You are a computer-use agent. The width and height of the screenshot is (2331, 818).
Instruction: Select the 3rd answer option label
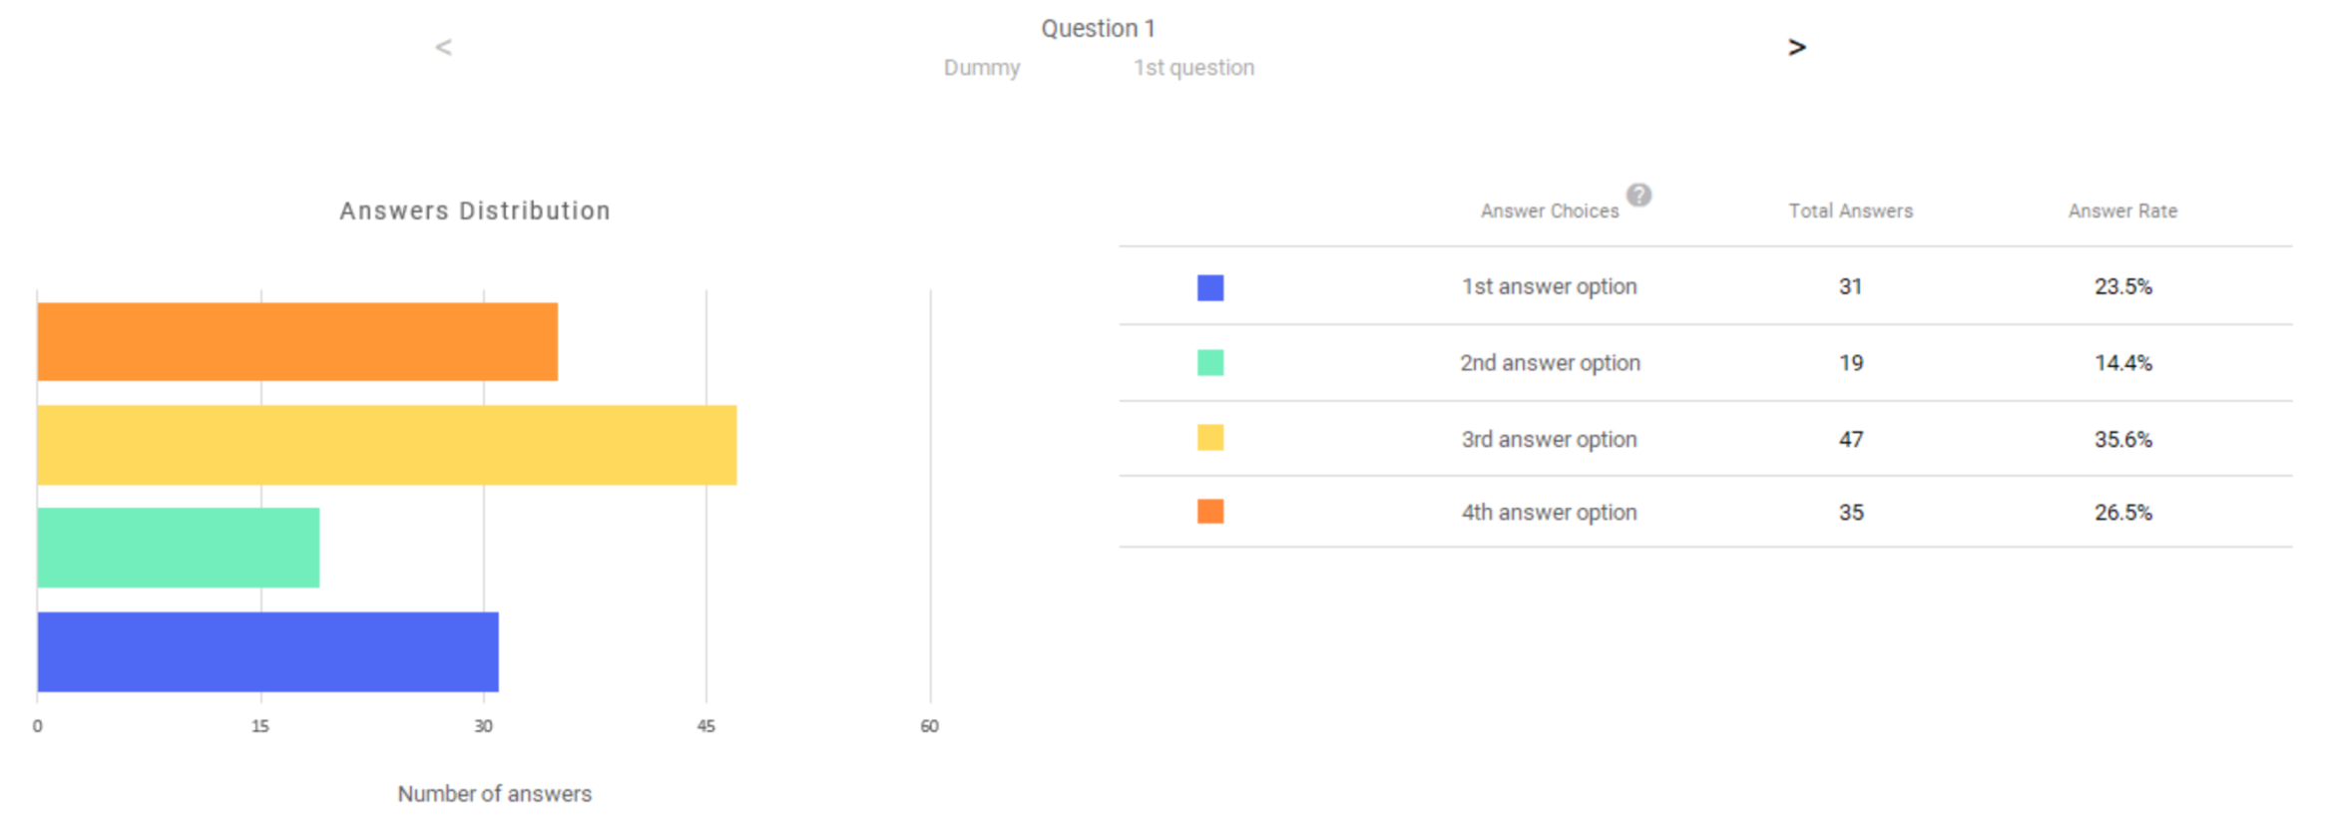coord(1550,439)
